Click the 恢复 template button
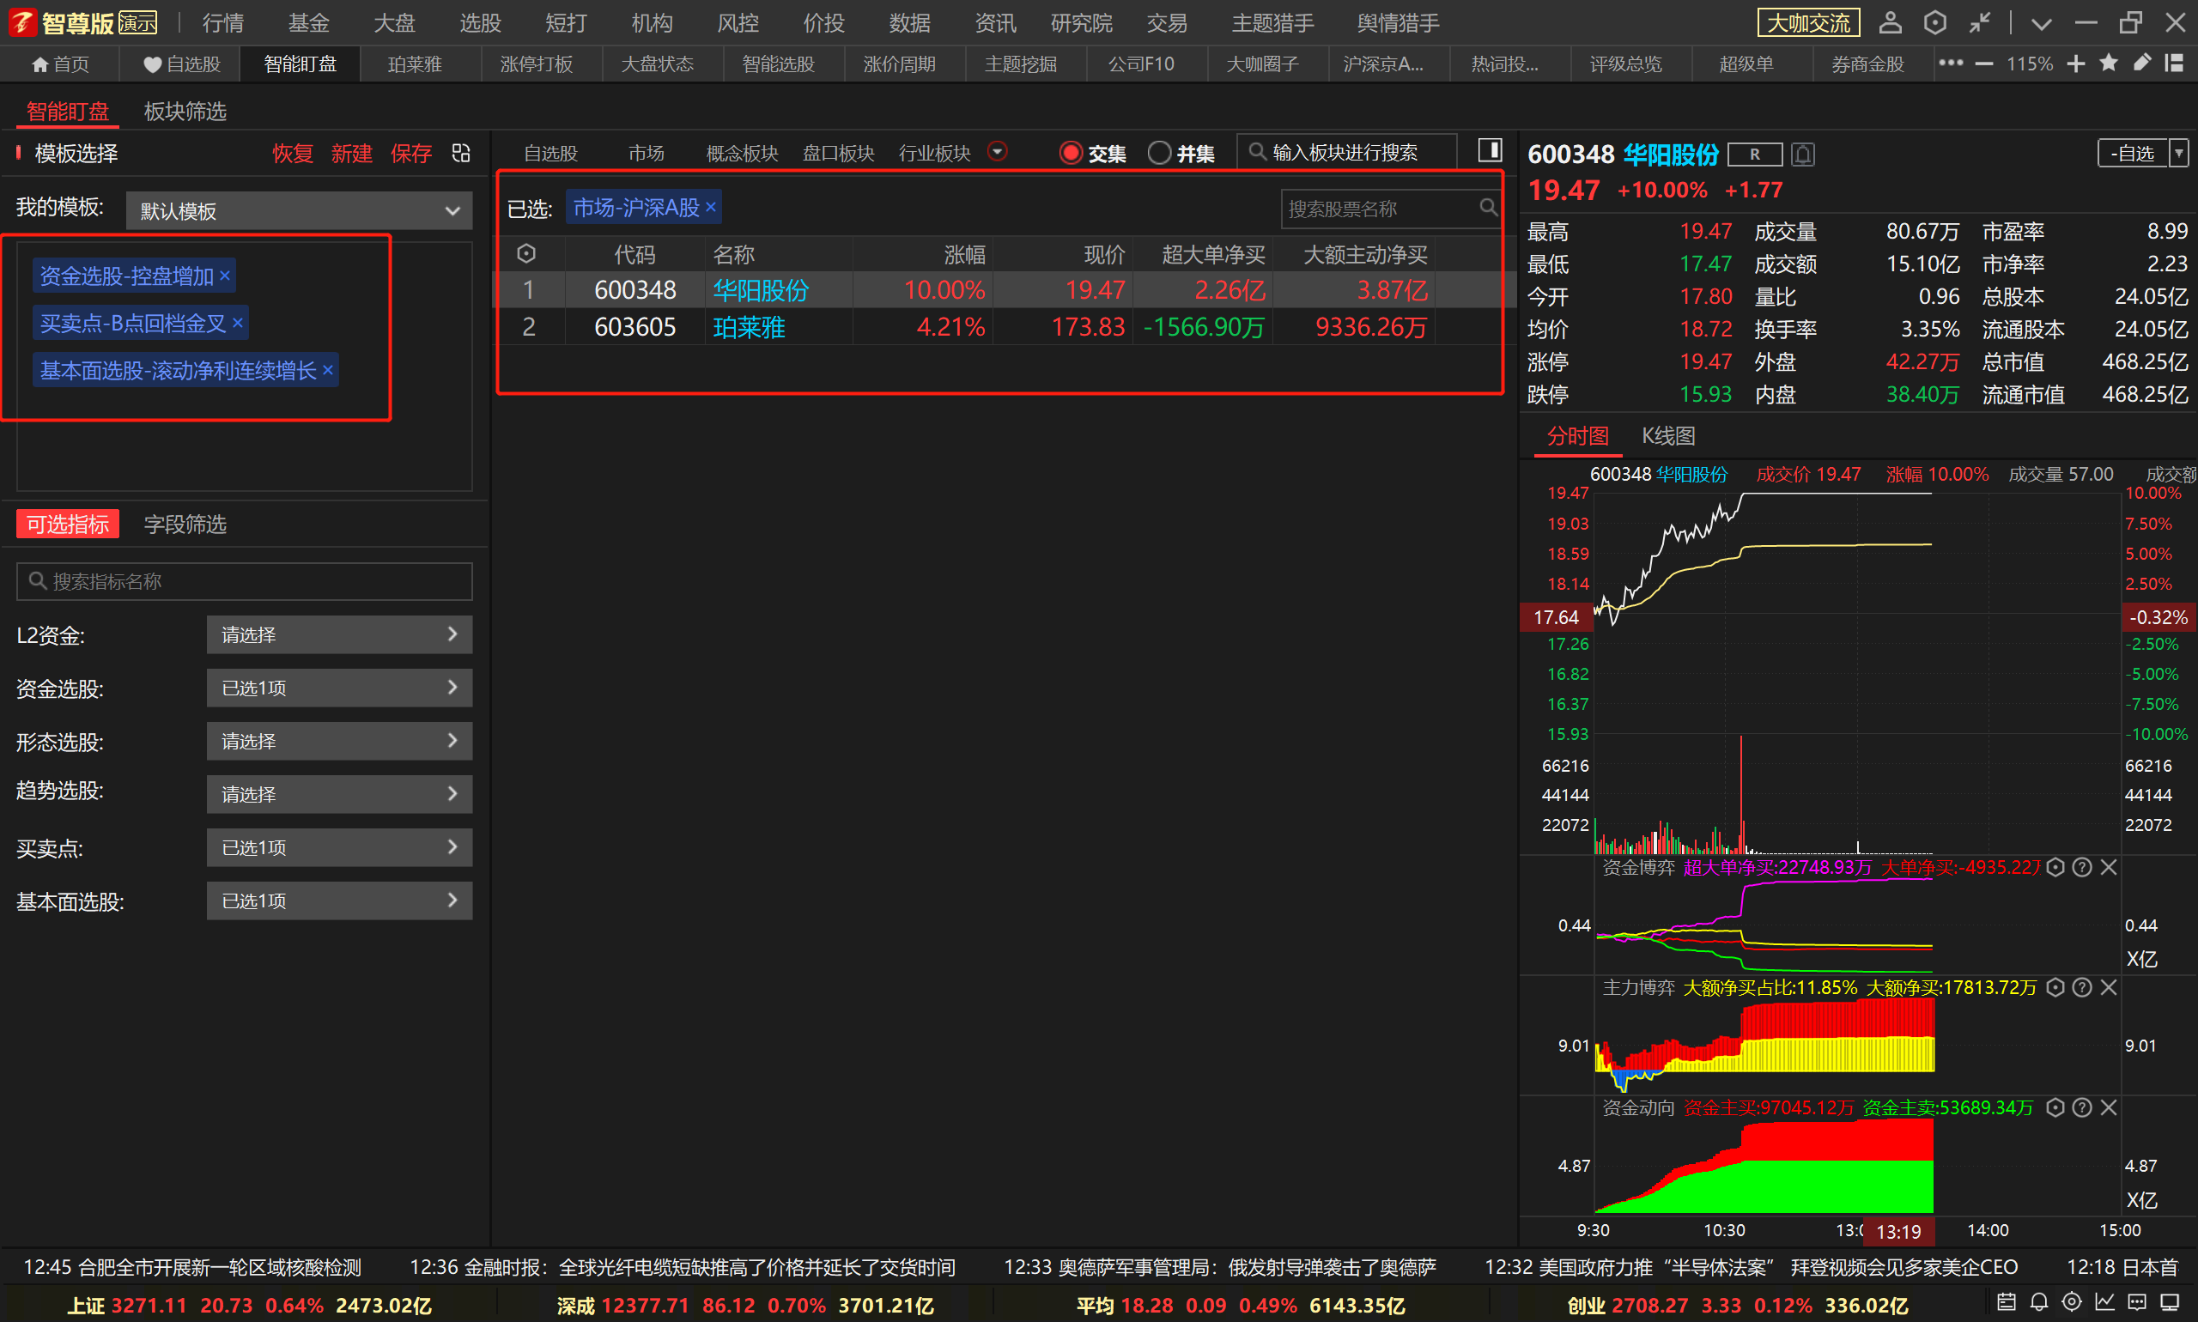 292,153
